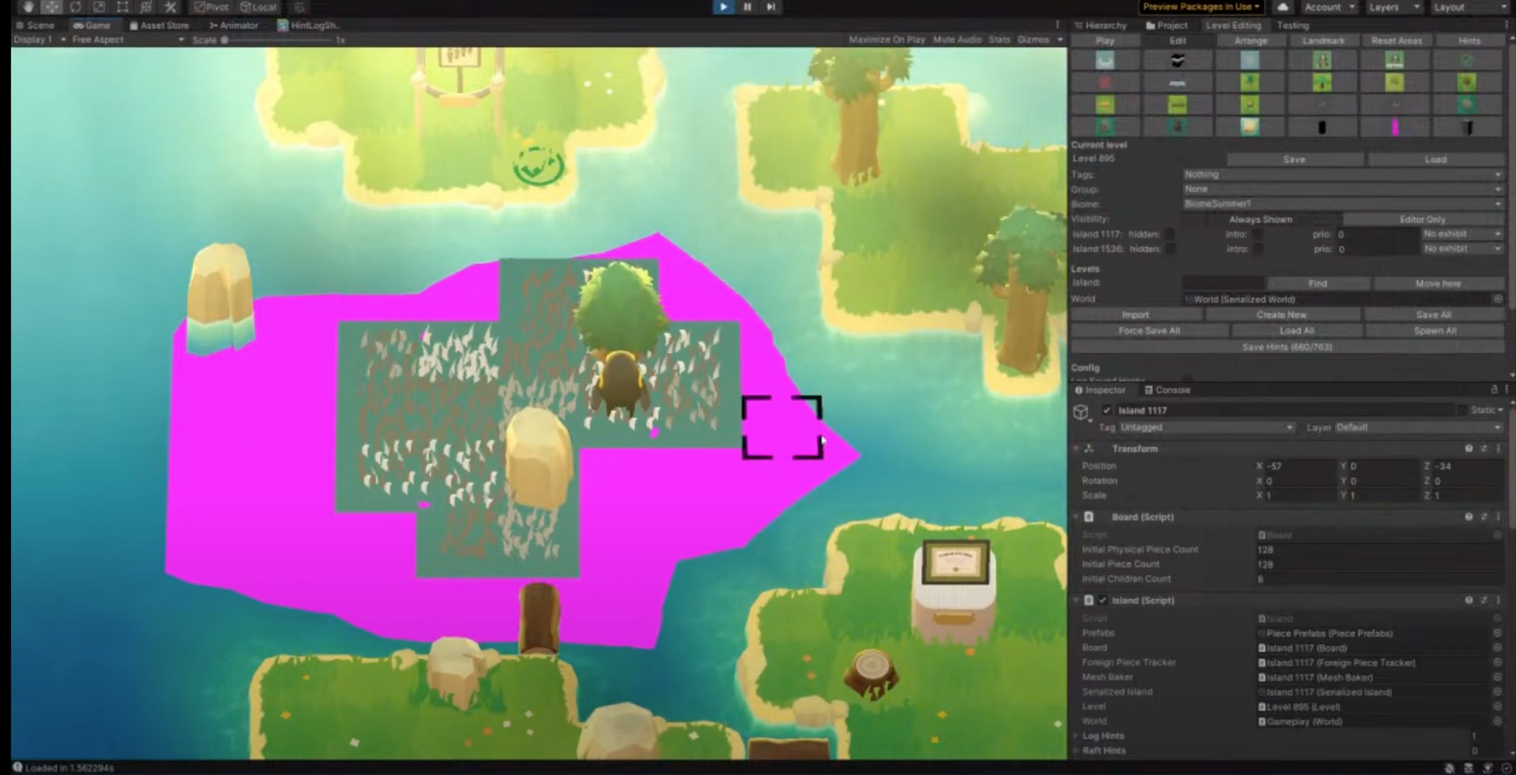Select the combined Transform tool
Viewport: 1516px width, 775px height.
147,7
